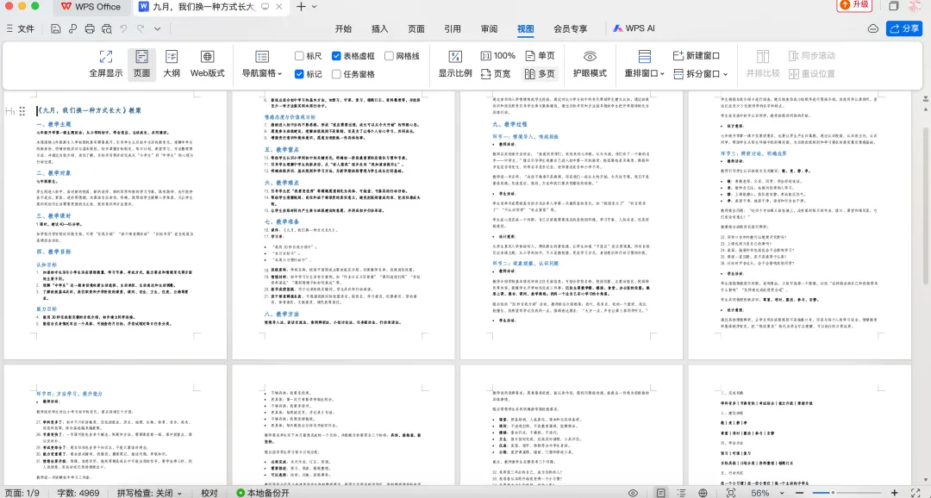Screen dimensions: 931x498
Task: Click the zoom slider handle in the status bar
Action: 833,493
